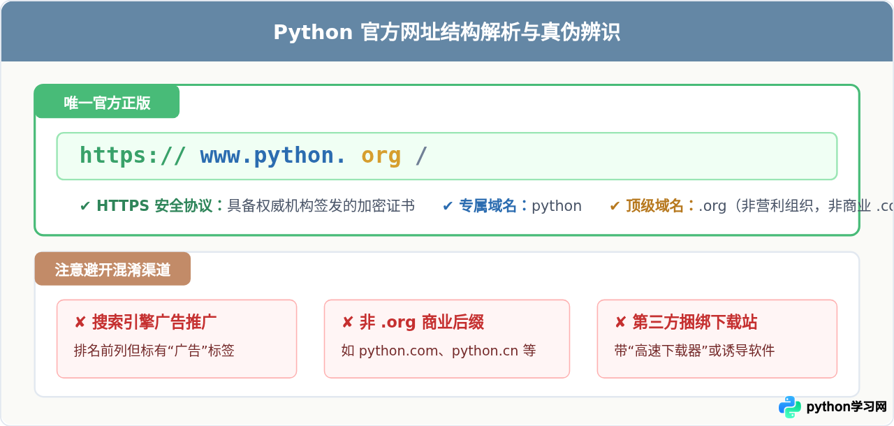Click the 非 .org 商业后缀 heading
The image size is (894, 426).
(x=422, y=323)
